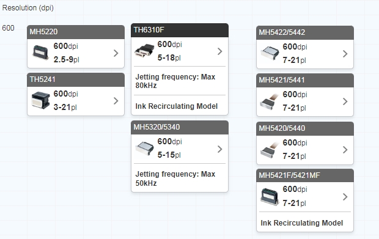The image size is (379, 239).
Task: Open TH5241 details via chevron arrow
Action: coord(116,101)
